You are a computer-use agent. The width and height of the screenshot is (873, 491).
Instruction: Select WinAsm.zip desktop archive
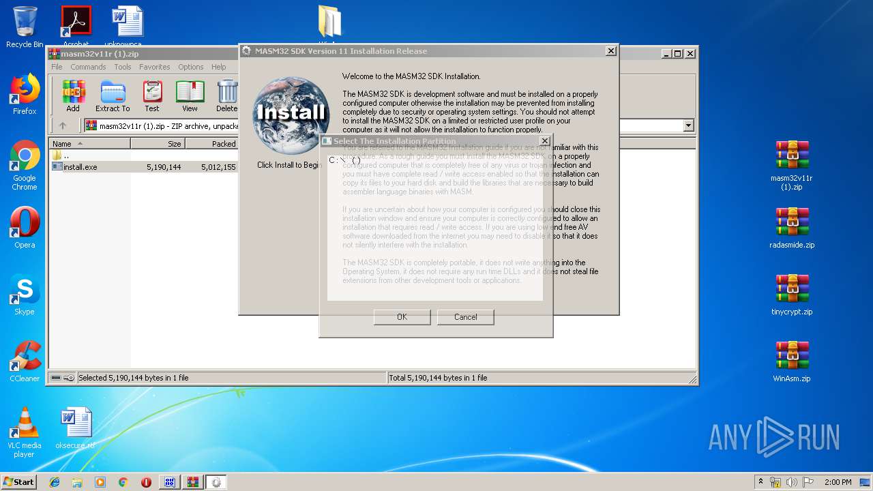(792, 361)
